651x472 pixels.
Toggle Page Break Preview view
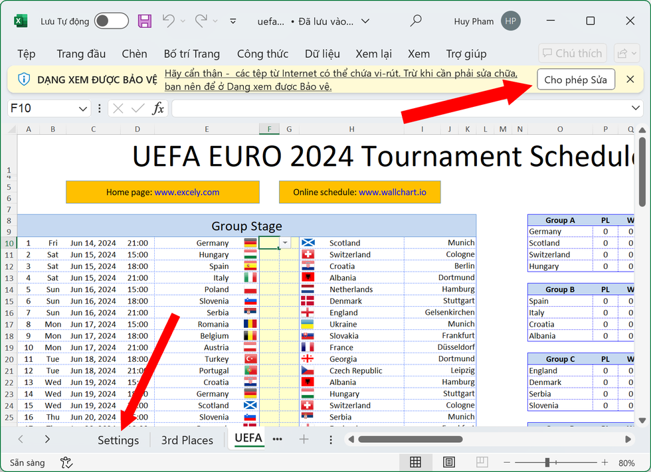[x=480, y=462]
